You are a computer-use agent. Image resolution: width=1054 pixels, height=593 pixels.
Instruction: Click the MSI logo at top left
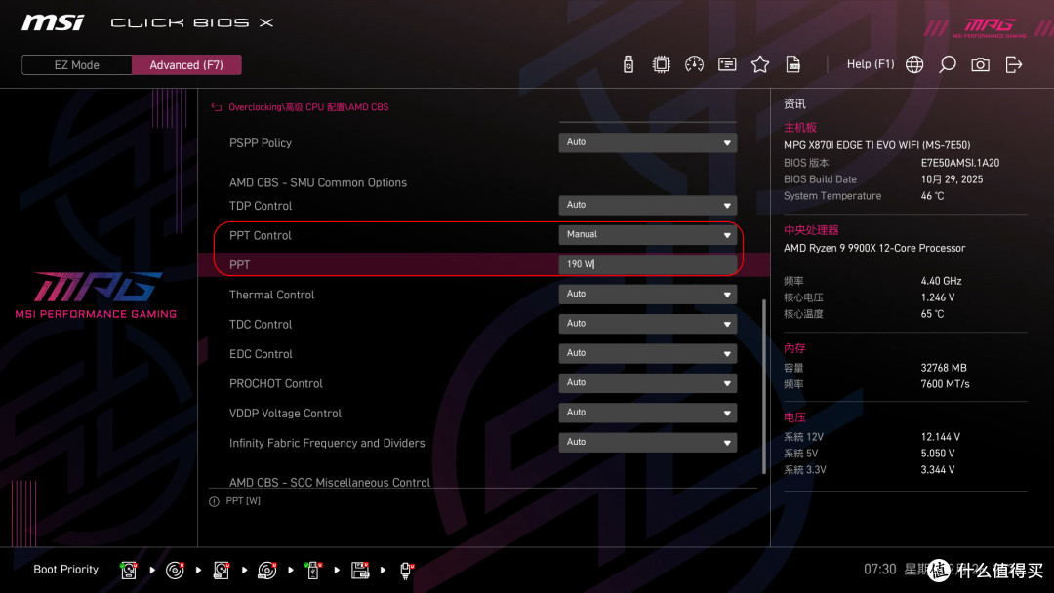pos(53,22)
